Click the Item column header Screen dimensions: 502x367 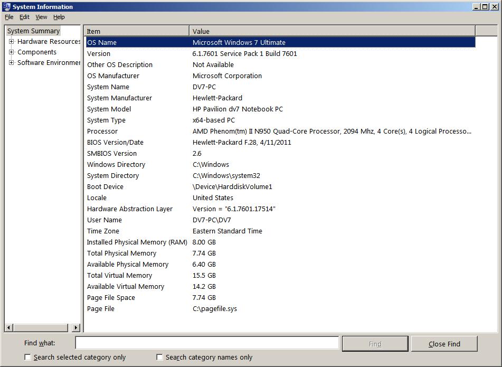(137, 31)
